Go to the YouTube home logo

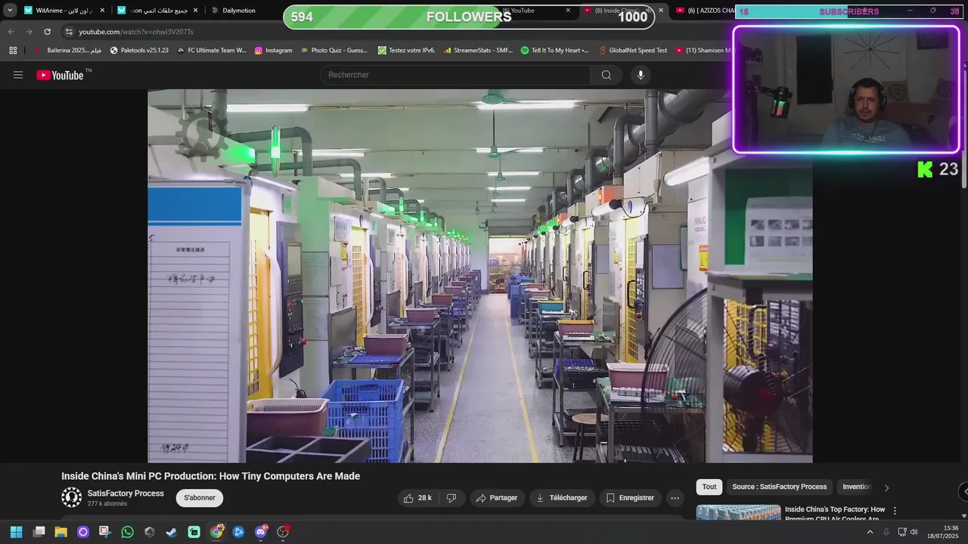pyautogui.click(x=60, y=75)
